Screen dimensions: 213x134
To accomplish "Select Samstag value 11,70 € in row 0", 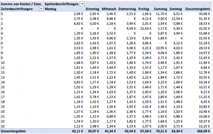I will coord(161,14).
